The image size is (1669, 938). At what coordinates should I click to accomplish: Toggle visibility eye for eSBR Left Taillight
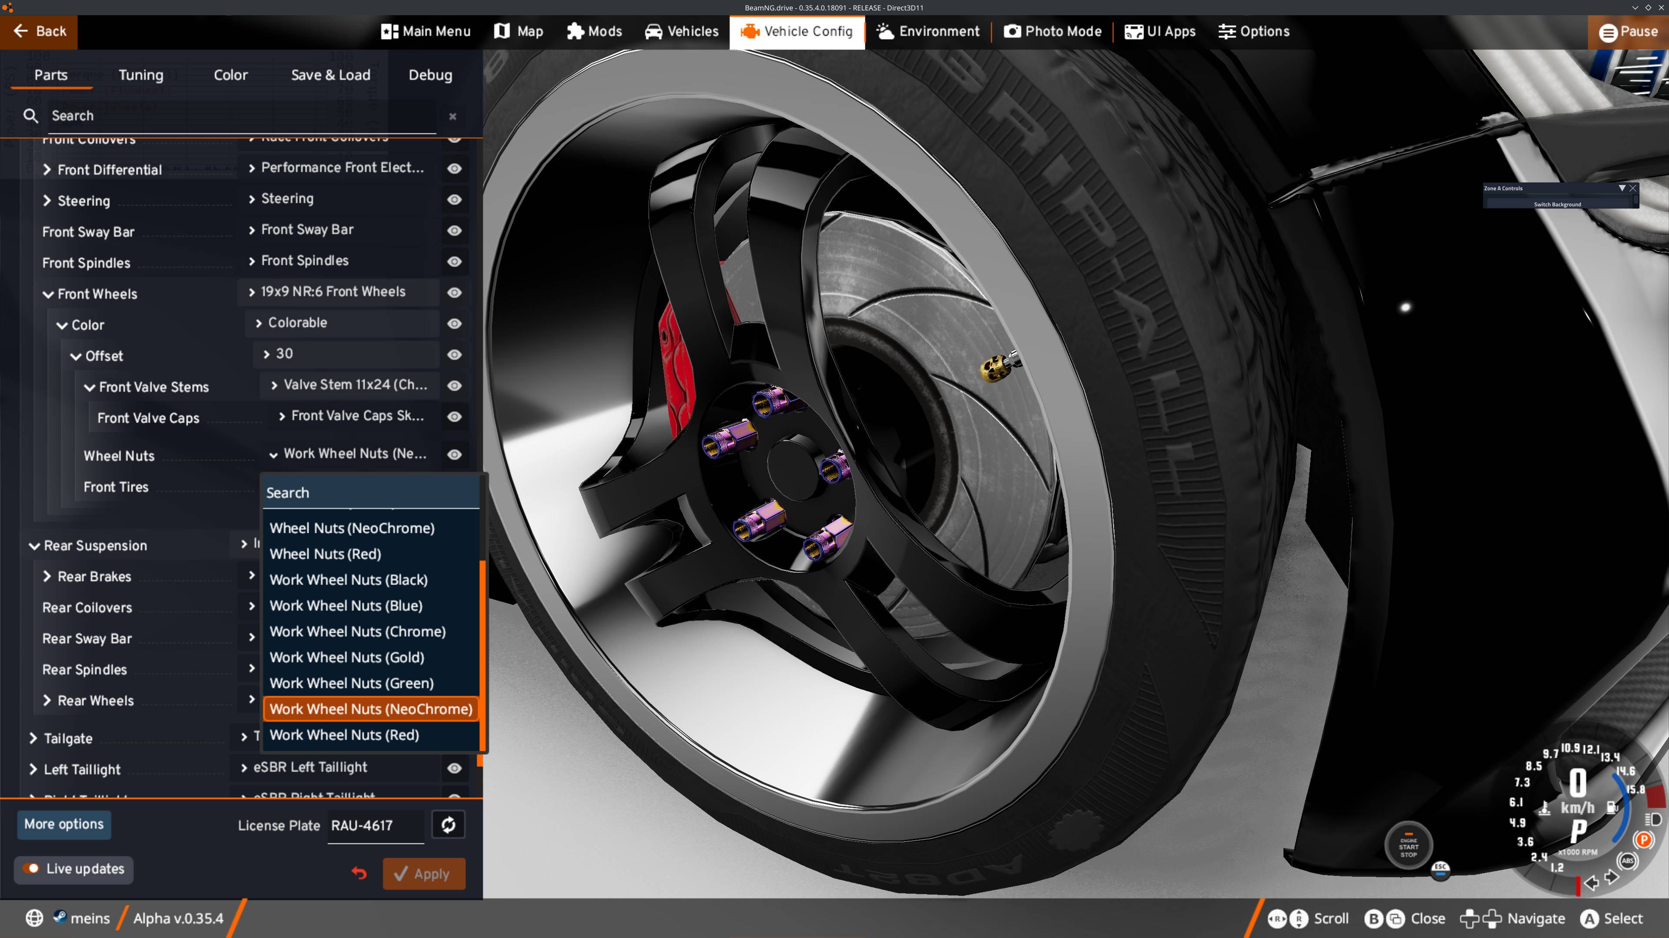click(x=455, y=768)
